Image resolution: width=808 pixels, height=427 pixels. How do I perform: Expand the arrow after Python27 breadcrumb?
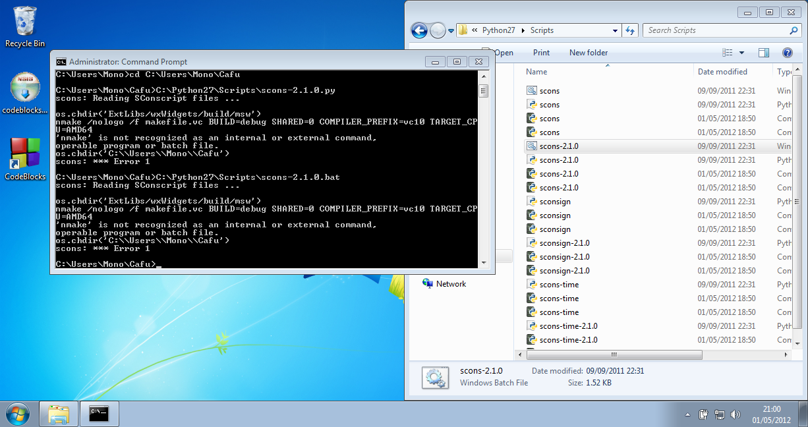pos(523,30)
